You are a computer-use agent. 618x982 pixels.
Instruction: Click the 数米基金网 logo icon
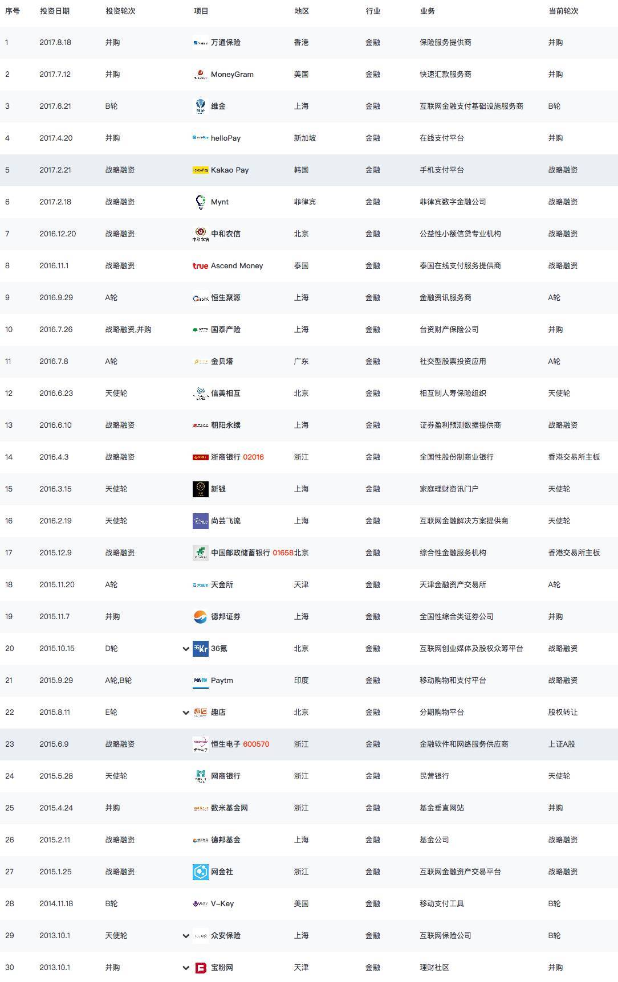coord(200,808)
